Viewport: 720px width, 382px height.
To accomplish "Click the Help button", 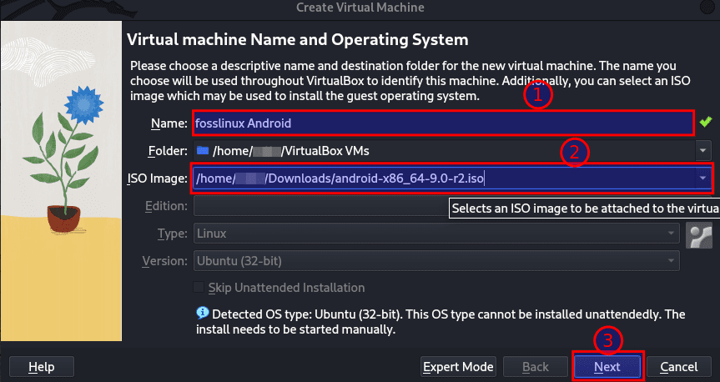I will pos(42,367).
